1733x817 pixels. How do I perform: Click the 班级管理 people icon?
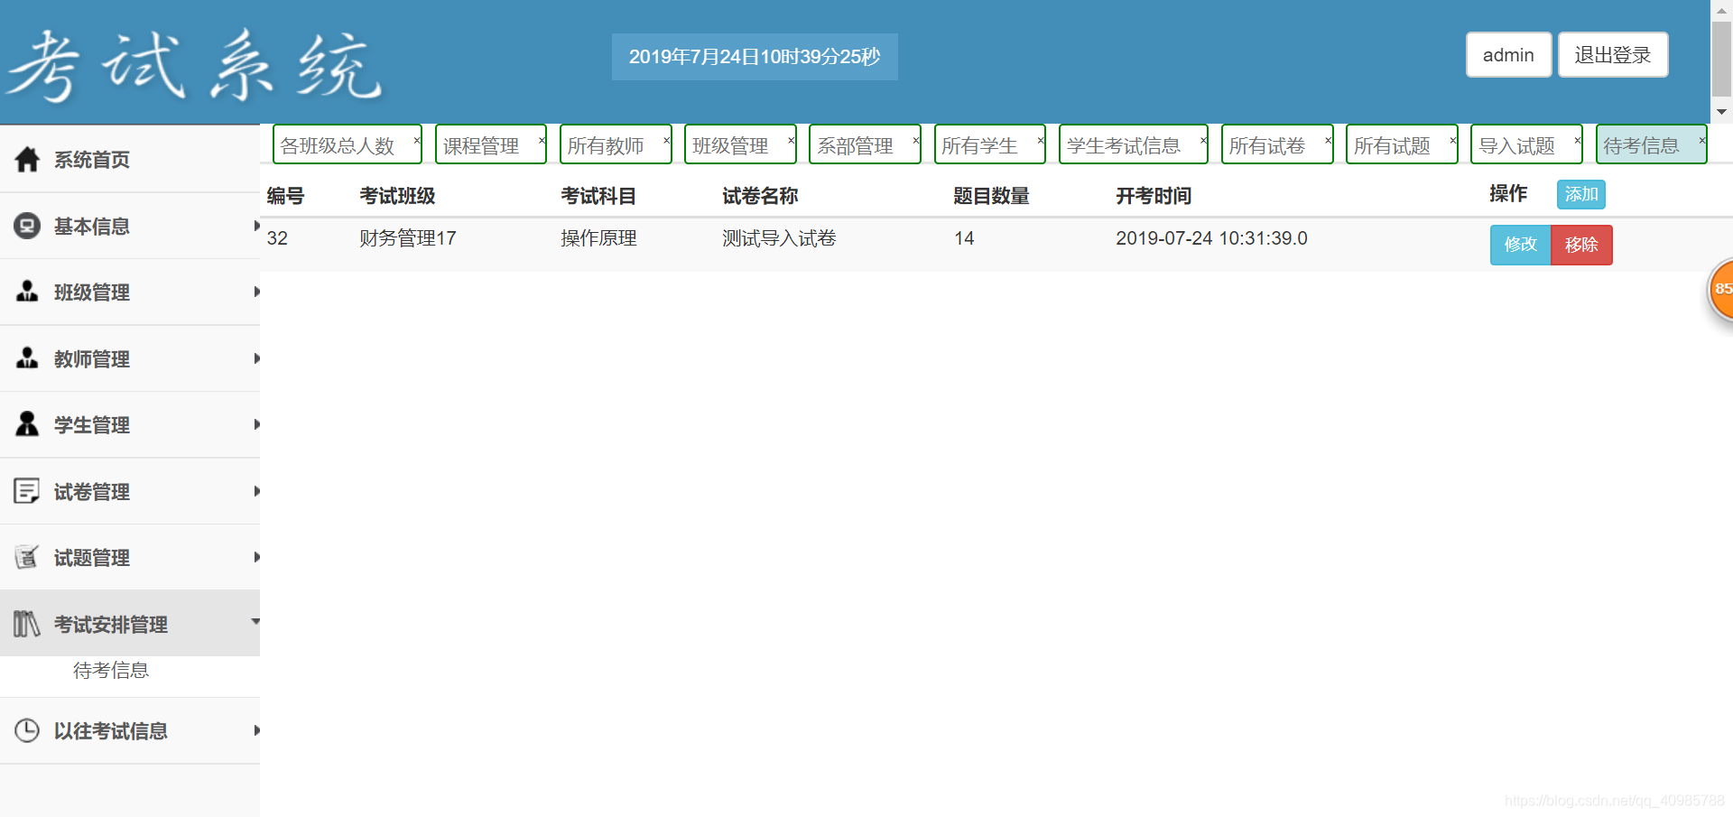click(x=27, y=292)
